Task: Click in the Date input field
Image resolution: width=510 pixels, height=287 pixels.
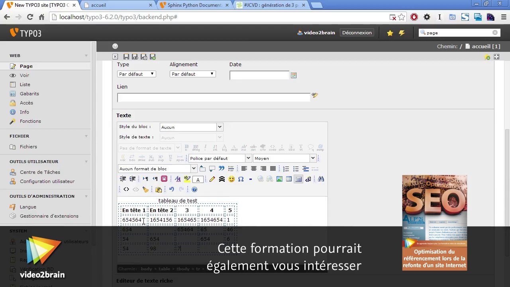Action: pos(259,75)
